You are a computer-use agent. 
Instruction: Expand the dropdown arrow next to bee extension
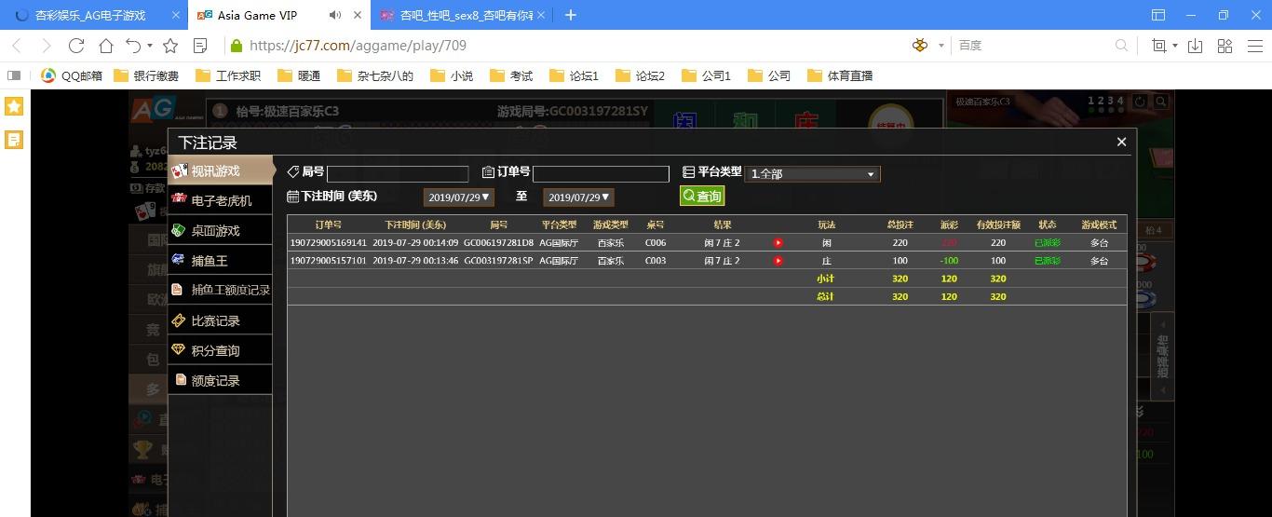tap(941, 46)
